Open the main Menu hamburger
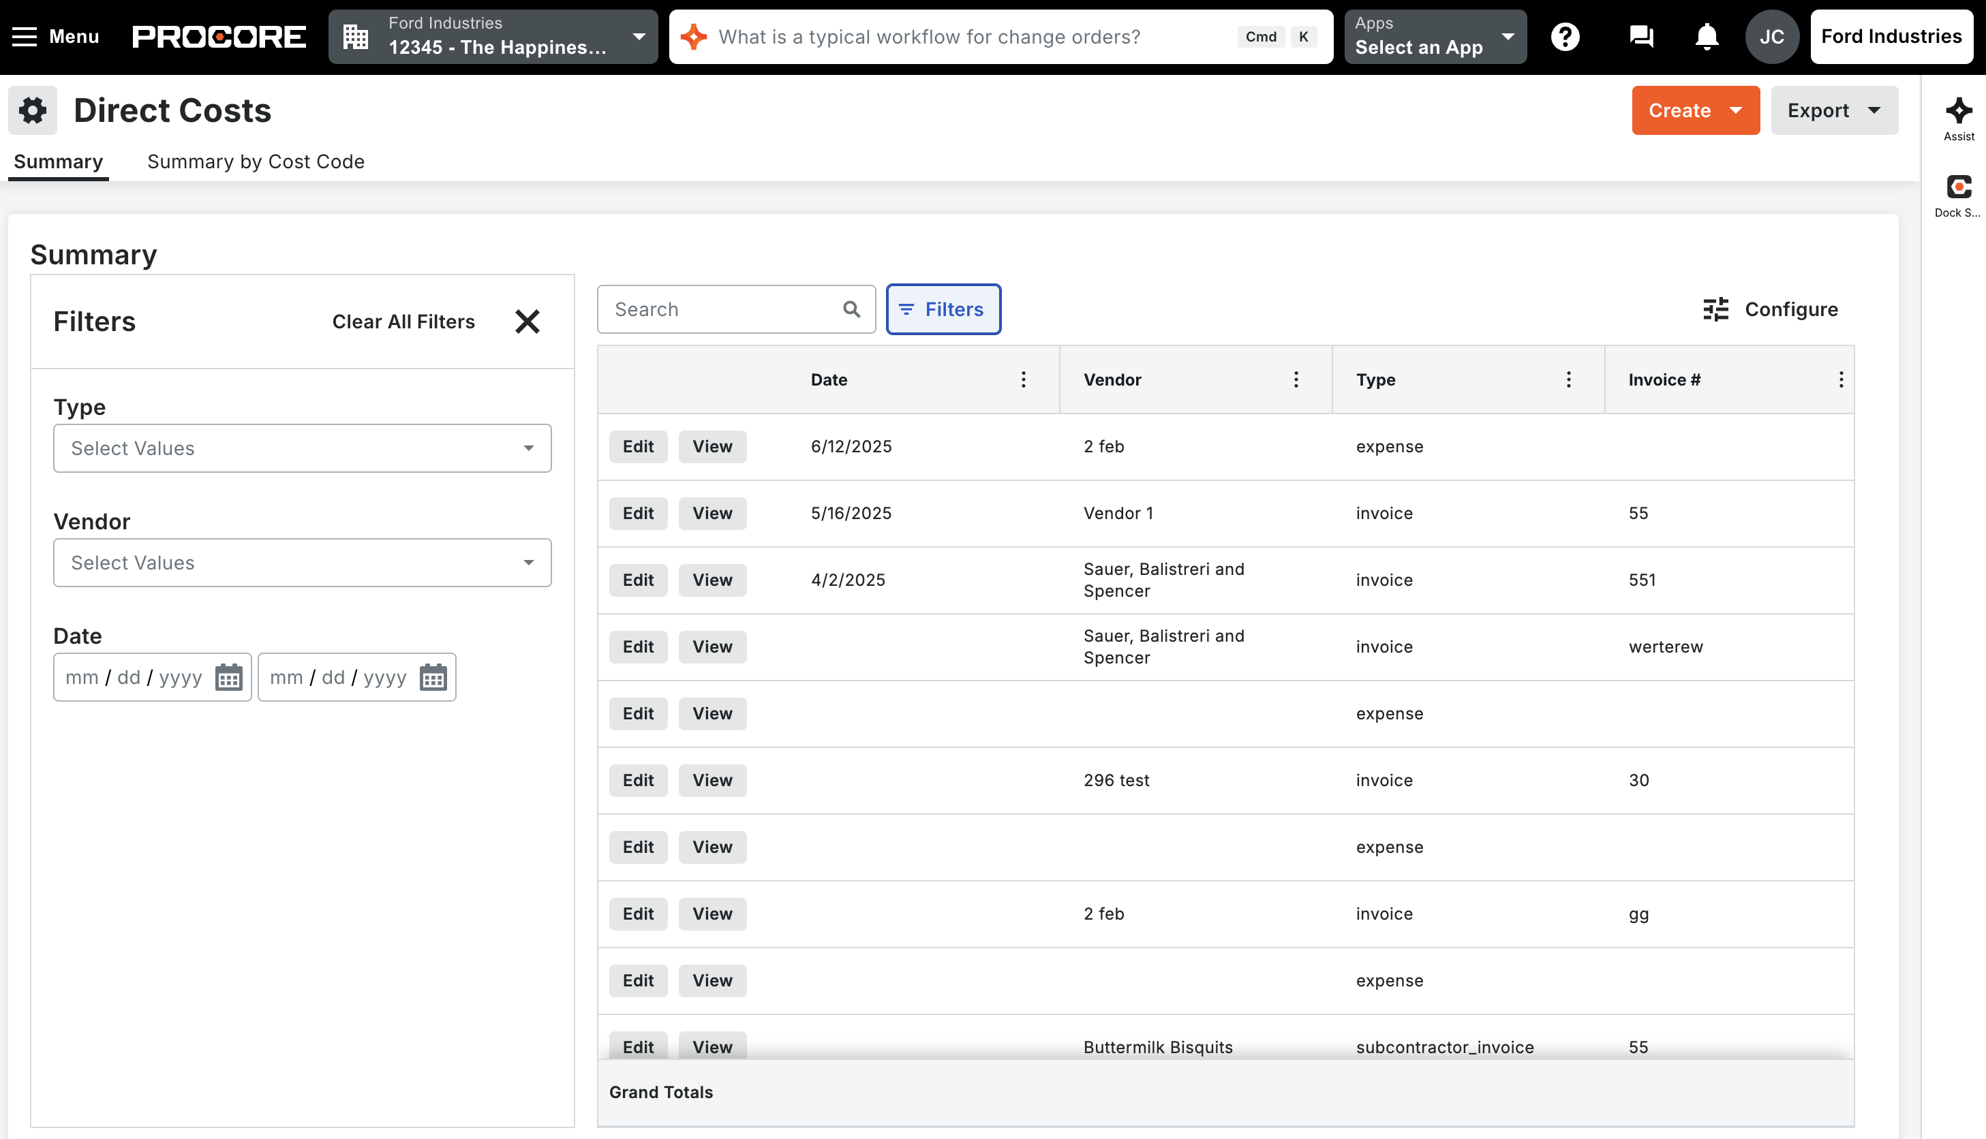 click(x=55, y=37)
